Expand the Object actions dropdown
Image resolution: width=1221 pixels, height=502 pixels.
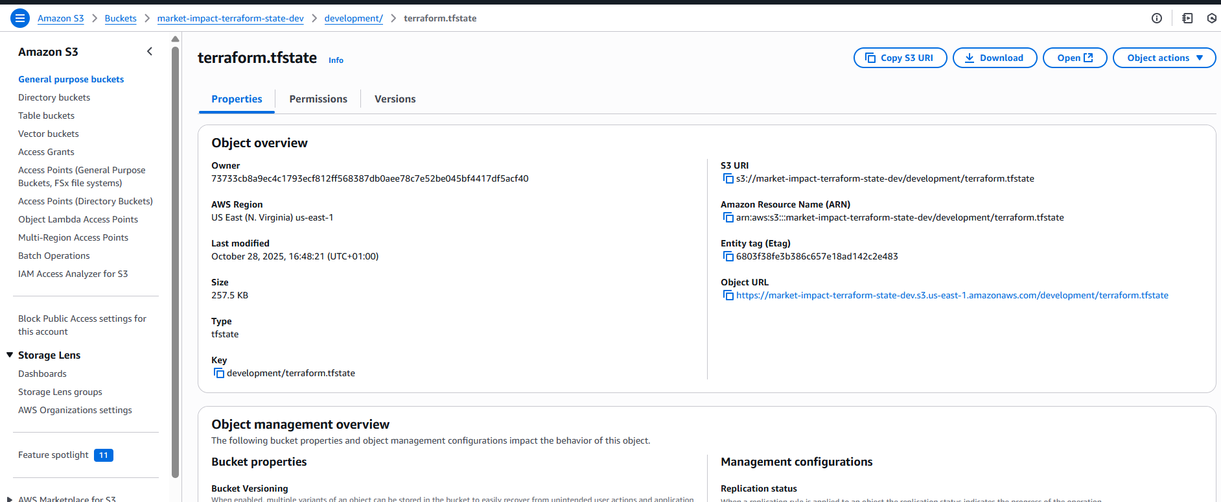[x=1164, y=58]
